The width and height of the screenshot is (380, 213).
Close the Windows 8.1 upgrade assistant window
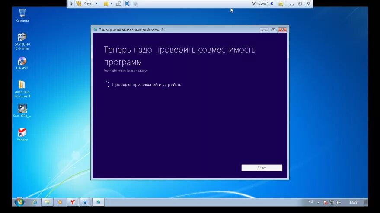(x=282, y=30)
